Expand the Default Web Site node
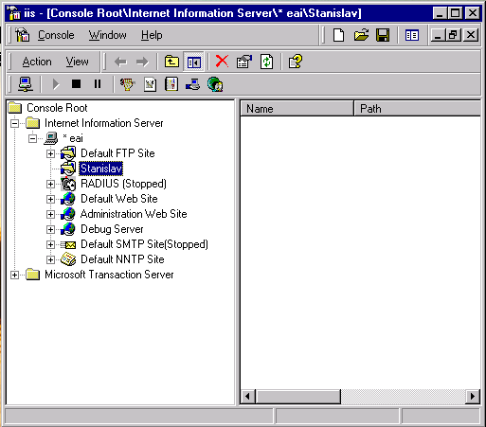This screenshot has width=486, height=427. (x=50, y=199)
